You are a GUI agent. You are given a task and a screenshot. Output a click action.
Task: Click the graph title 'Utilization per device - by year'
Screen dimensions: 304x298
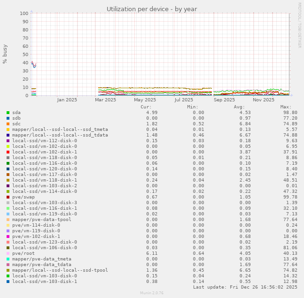click(152, 9)
